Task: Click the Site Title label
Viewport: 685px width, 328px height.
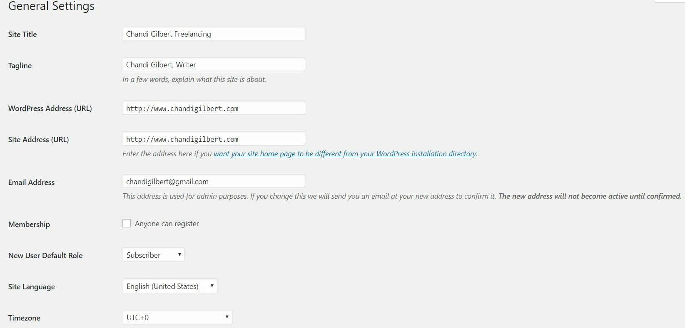Action: [22, 35]
